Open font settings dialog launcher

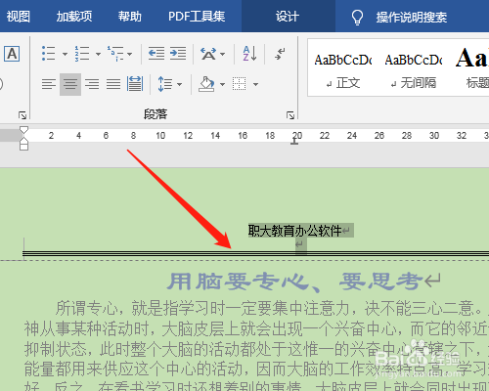coord(22,115)
